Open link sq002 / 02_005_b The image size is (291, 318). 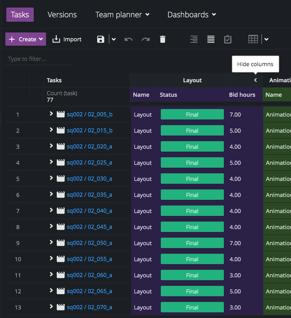[90, 114]
